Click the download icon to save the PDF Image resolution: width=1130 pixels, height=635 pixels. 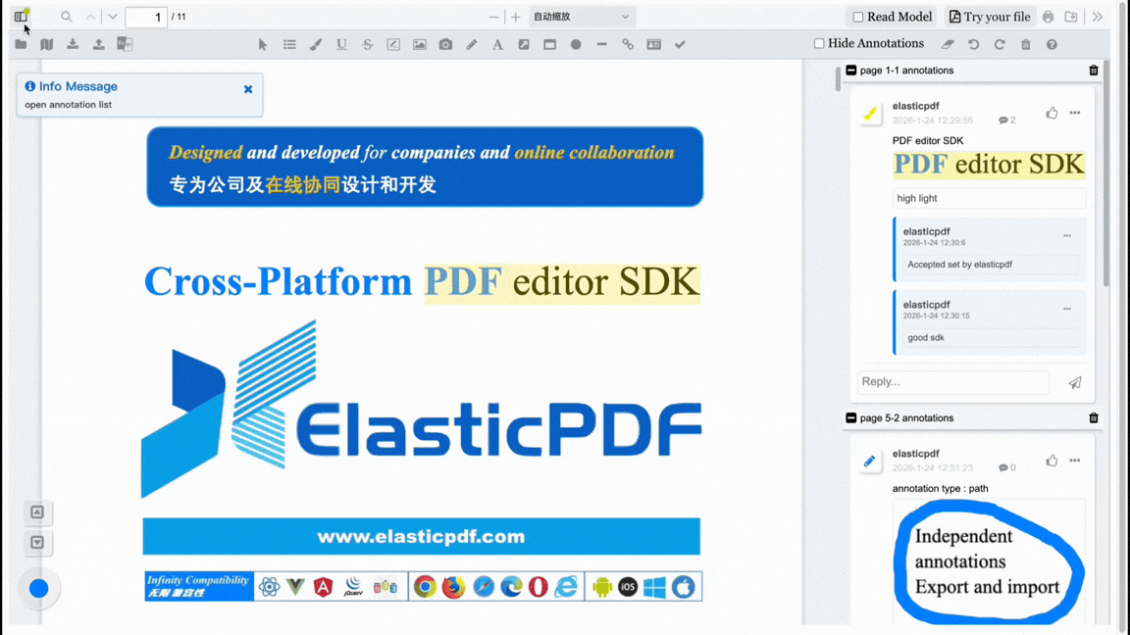click(72, 44)
